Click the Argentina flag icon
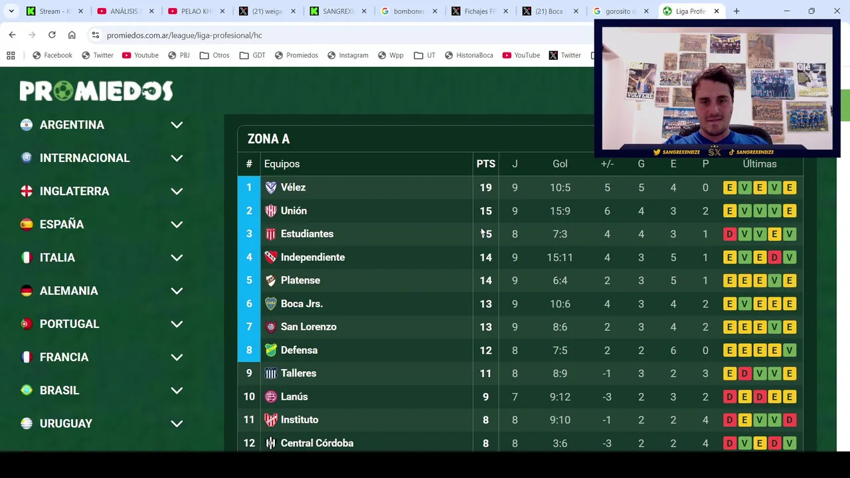Viewport: 850px width, 478px height. [x=27, y=125]
